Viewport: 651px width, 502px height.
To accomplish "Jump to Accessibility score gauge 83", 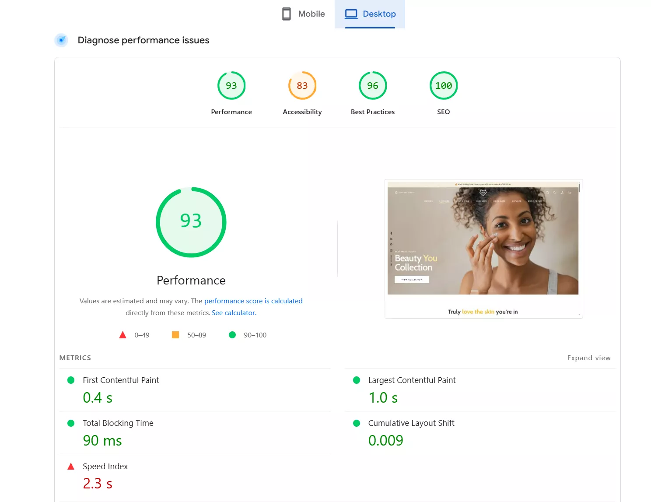I will [302, 85].
